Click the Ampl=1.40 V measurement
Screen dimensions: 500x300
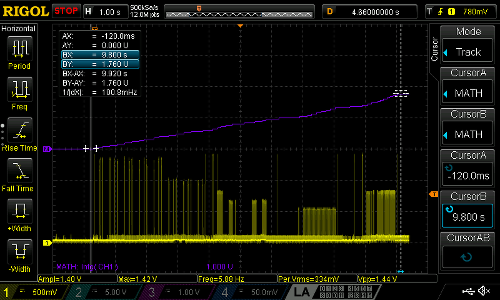click(77, 279)
